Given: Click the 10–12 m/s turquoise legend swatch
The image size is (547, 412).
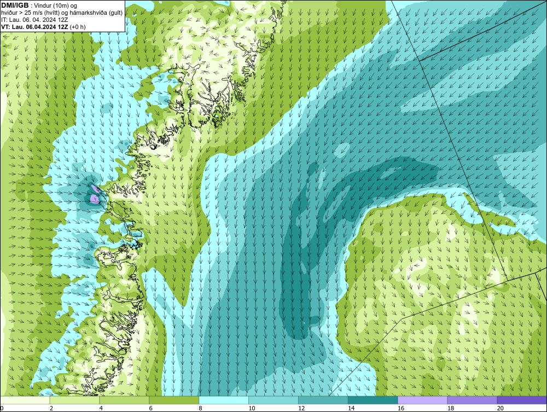Looking at the screenshot, I should point(273,400).
